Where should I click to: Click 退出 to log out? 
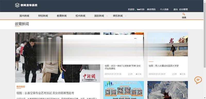click(176, 9)
